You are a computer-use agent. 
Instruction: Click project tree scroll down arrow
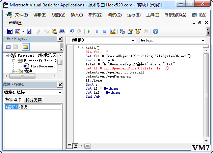coord(60,70)
